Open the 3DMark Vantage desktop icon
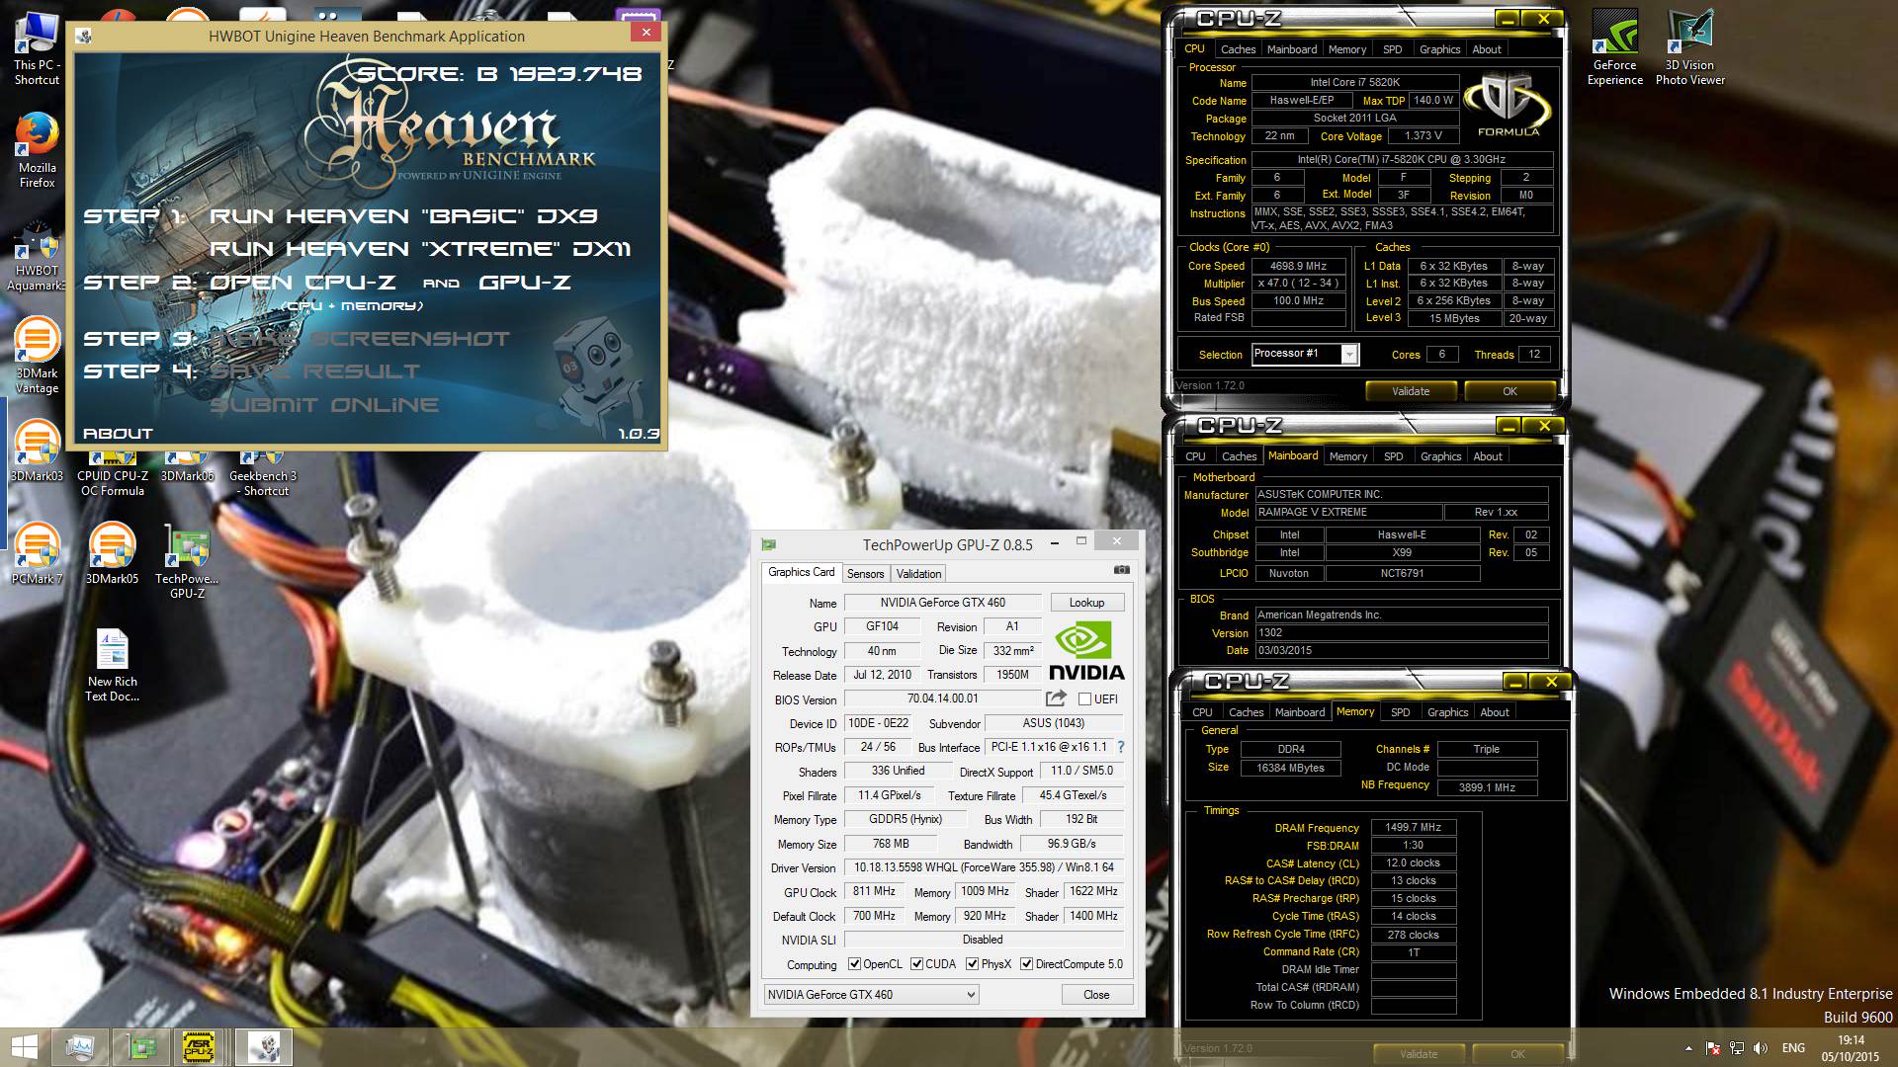The width and height of the screenshot is (1898, 1067). [38, 356]
